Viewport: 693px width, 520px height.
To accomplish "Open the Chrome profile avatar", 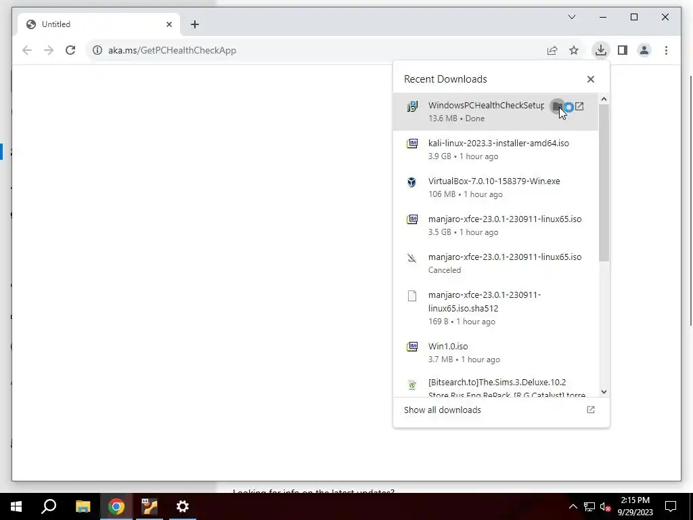I will coord(644,50).
